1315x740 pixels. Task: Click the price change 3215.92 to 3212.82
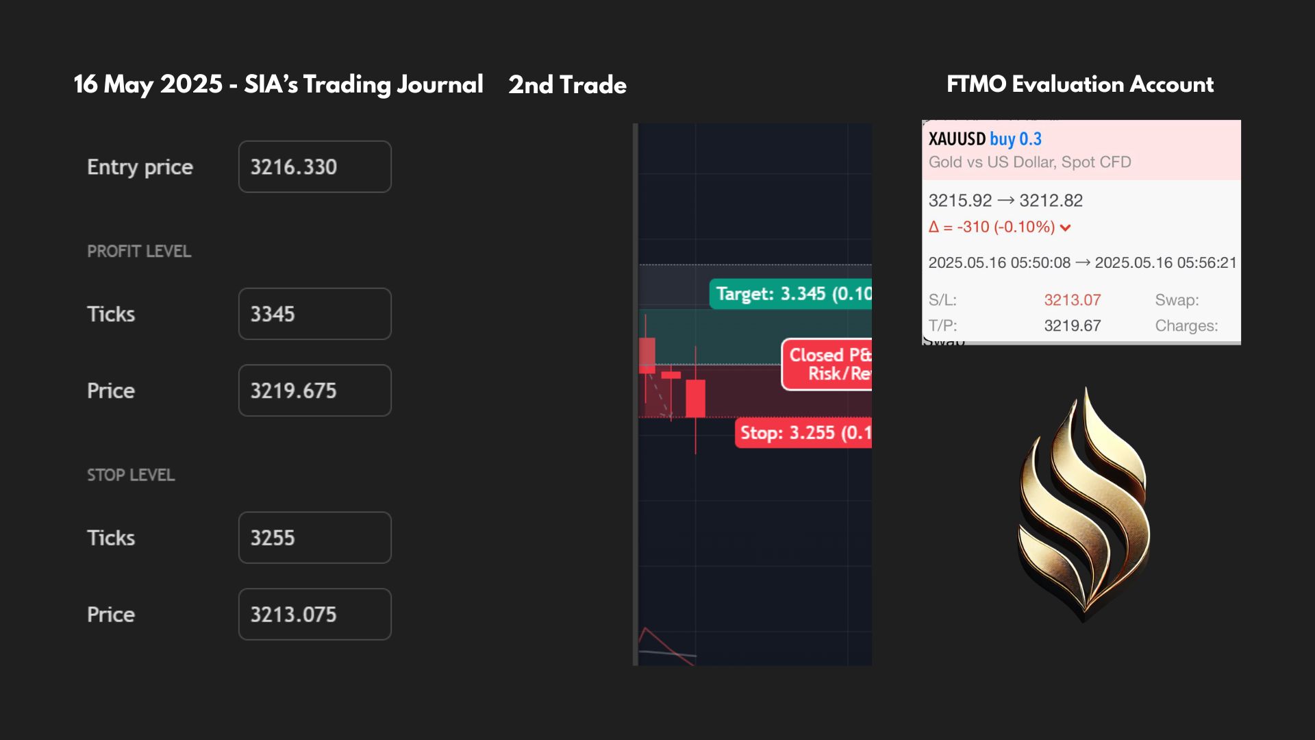click(x=1005, y=201)
